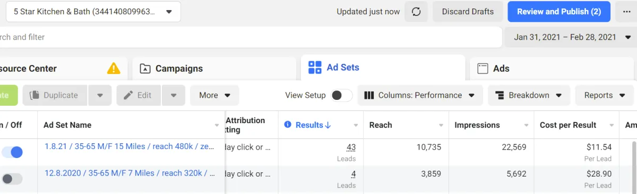The height and width of the screenshot is (194, 637).
Task: Click the refresh data icon
Action: click(x=416, y=12)
